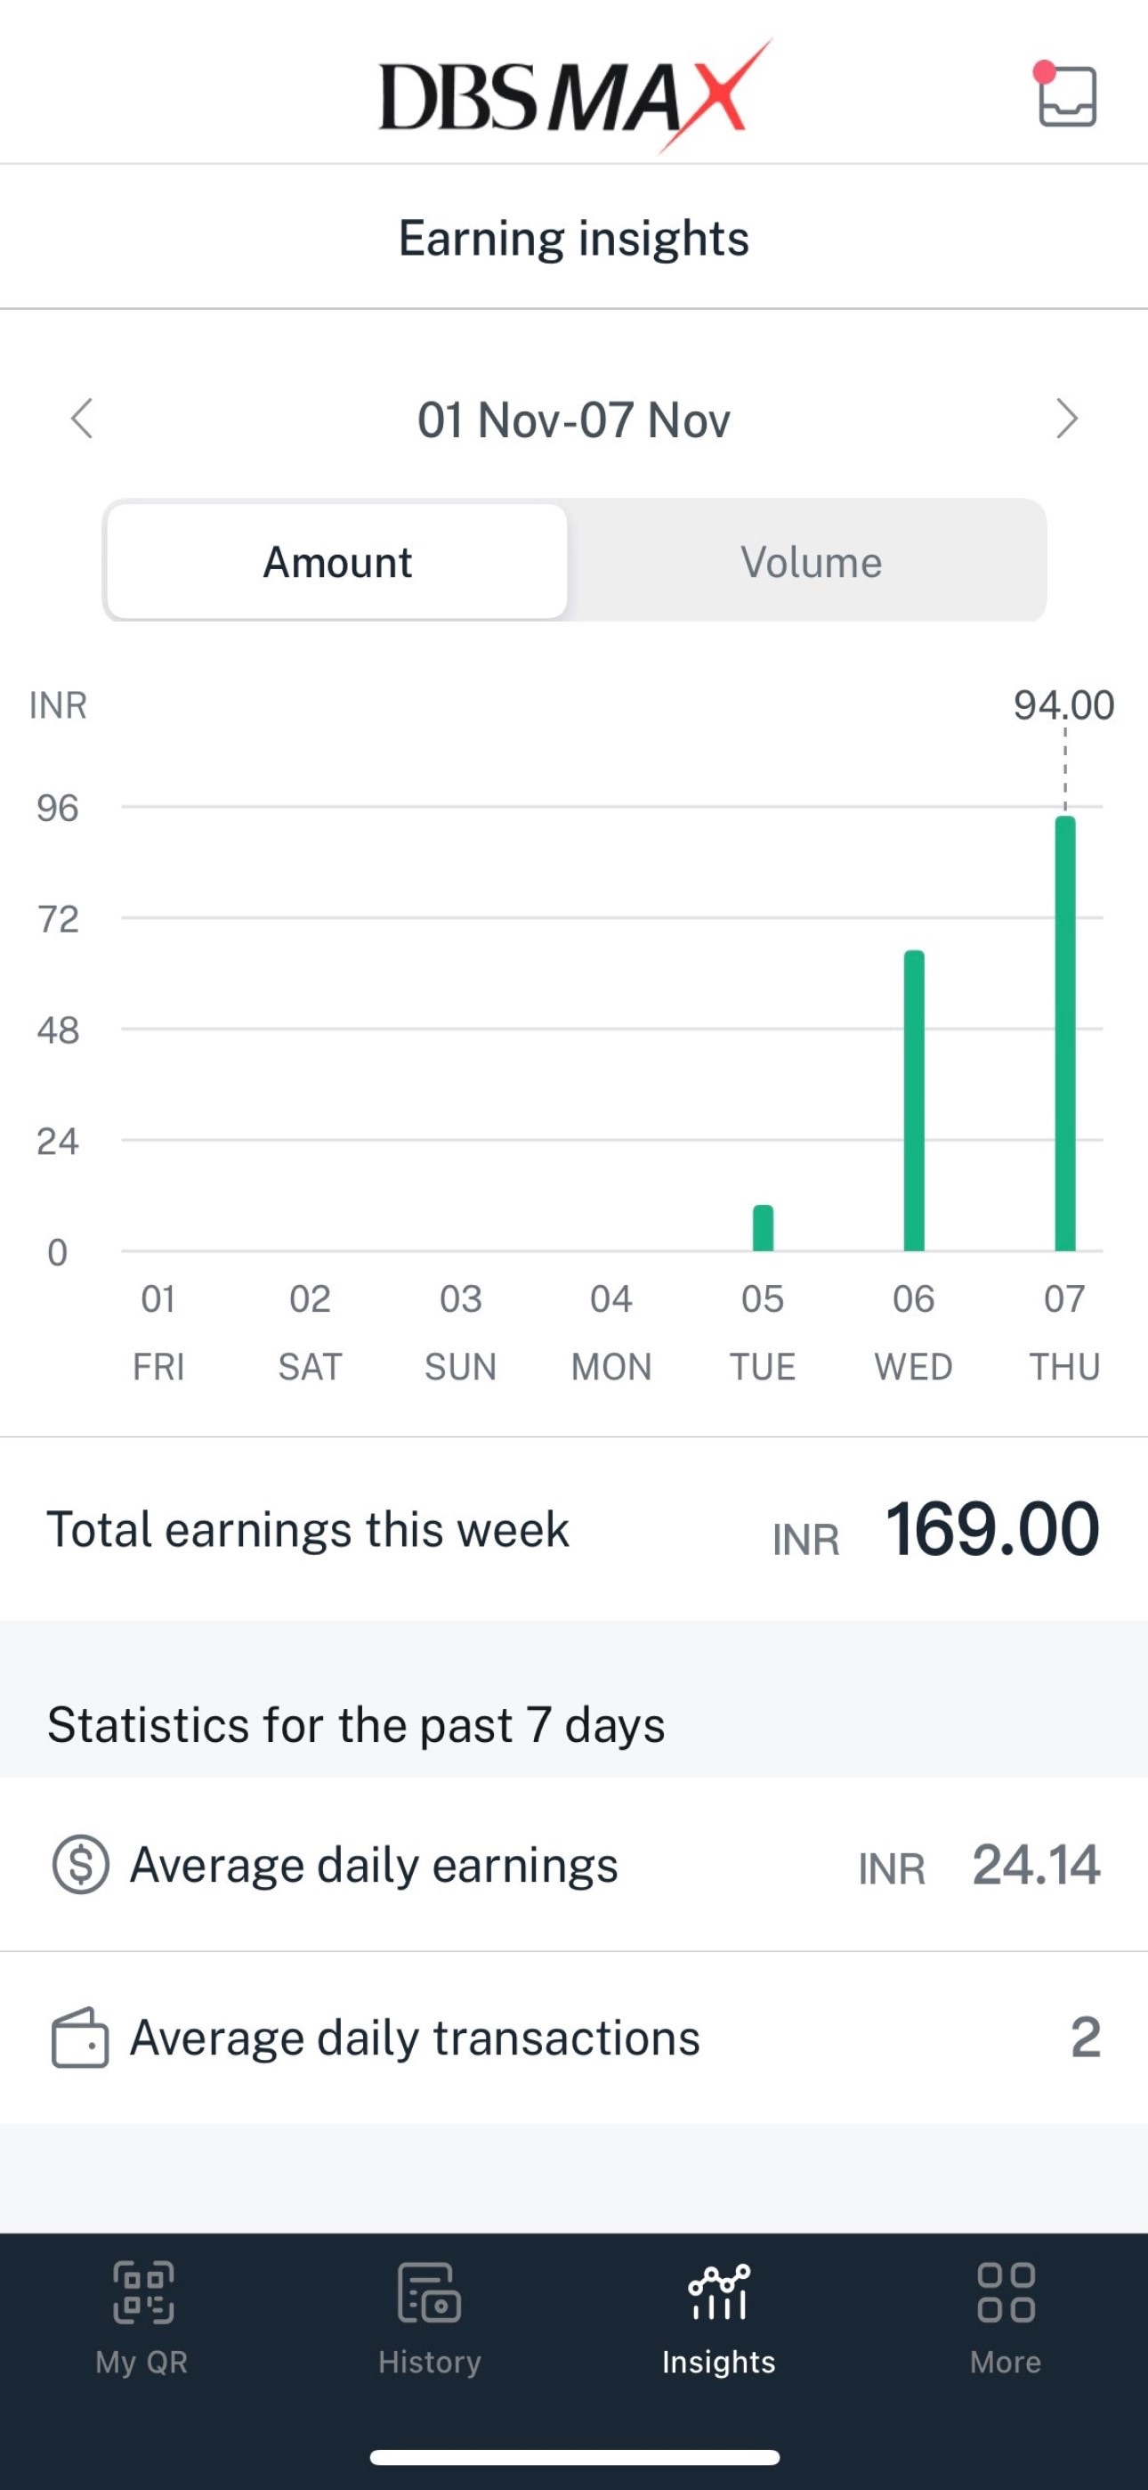The width and height of the screenshot is (1148, 2490).
Task: Go to previous week with left chevron
Action: [x=82, y=419]
